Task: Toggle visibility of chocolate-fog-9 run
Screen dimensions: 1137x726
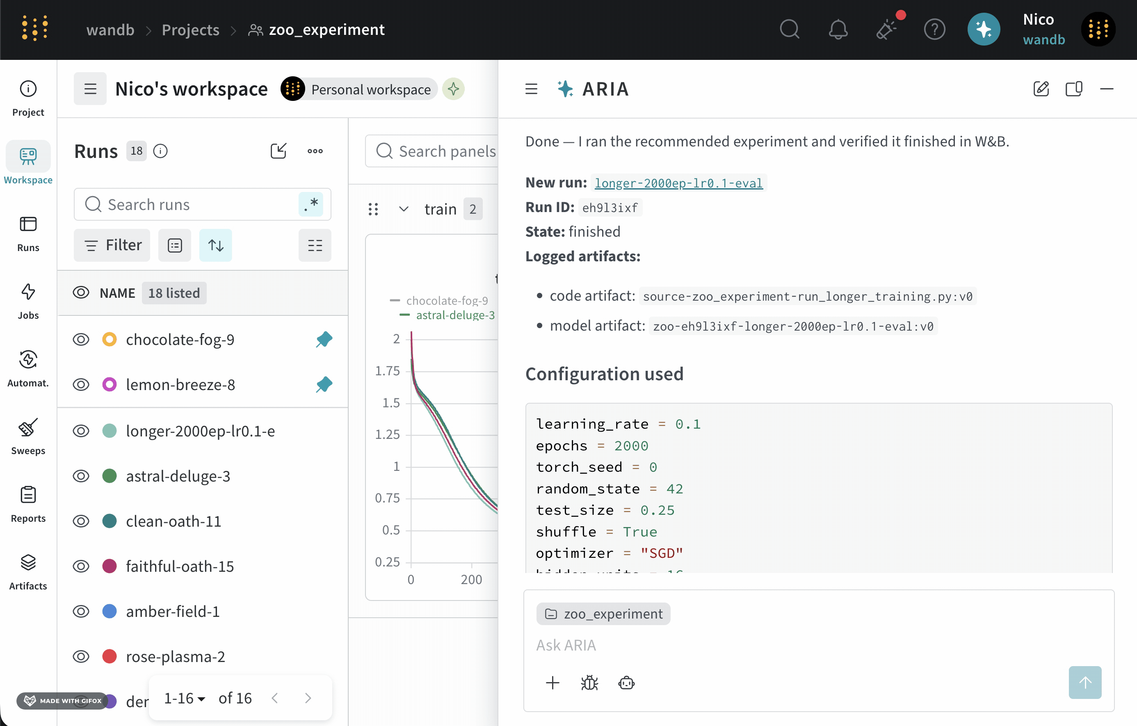Action: [x=81, y=339]
